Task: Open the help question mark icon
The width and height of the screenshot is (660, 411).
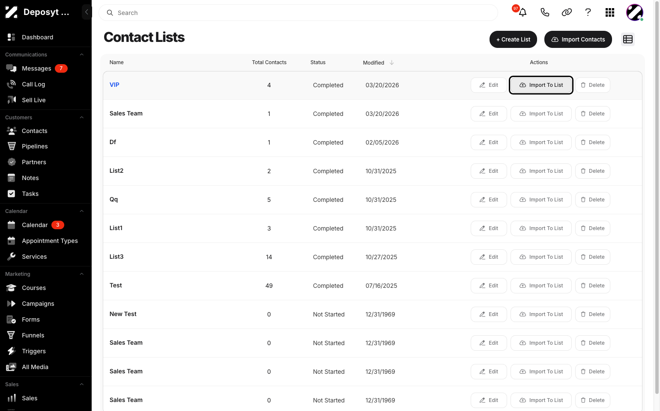Action: point(588,12)
